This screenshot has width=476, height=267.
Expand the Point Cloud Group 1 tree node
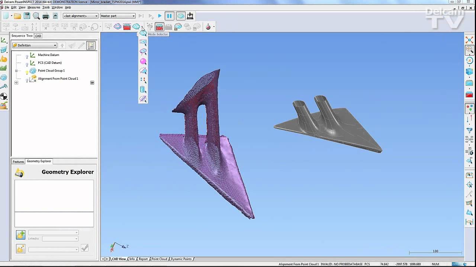tap(16, 71)
